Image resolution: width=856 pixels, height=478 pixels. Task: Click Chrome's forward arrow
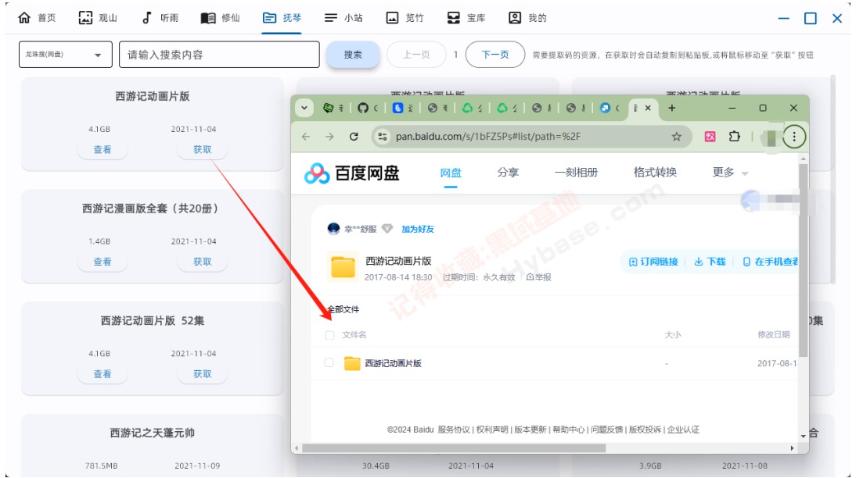pos(329,137)
